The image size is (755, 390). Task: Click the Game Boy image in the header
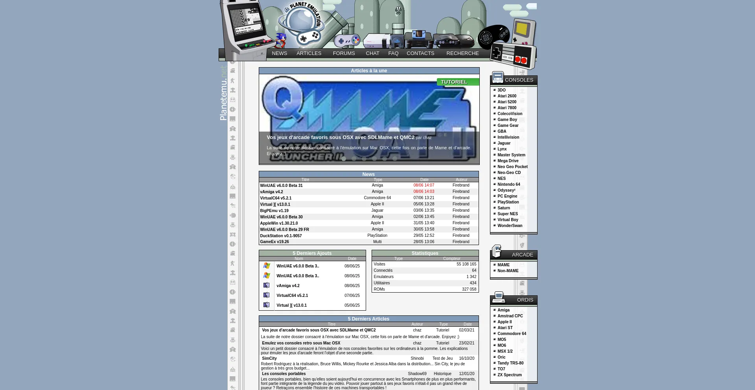pos(524,31)
